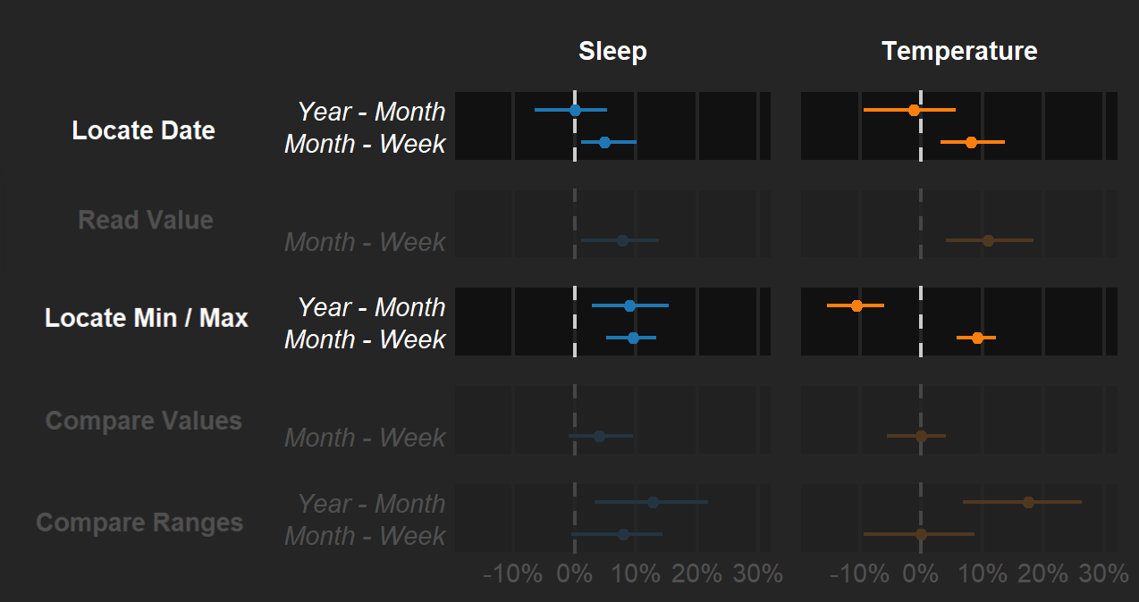1139x602 pixels.
Task: Click Year - Month under Locate Date
Action: [x=371, y=112]
